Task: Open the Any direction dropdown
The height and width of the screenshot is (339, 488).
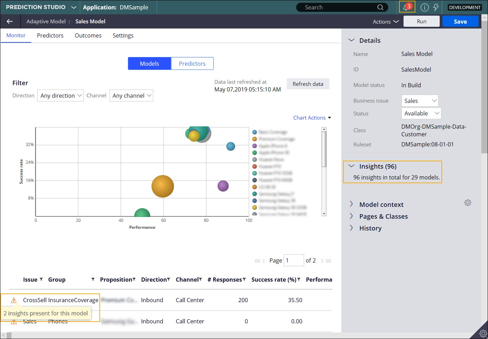Action: click(60, 96)
